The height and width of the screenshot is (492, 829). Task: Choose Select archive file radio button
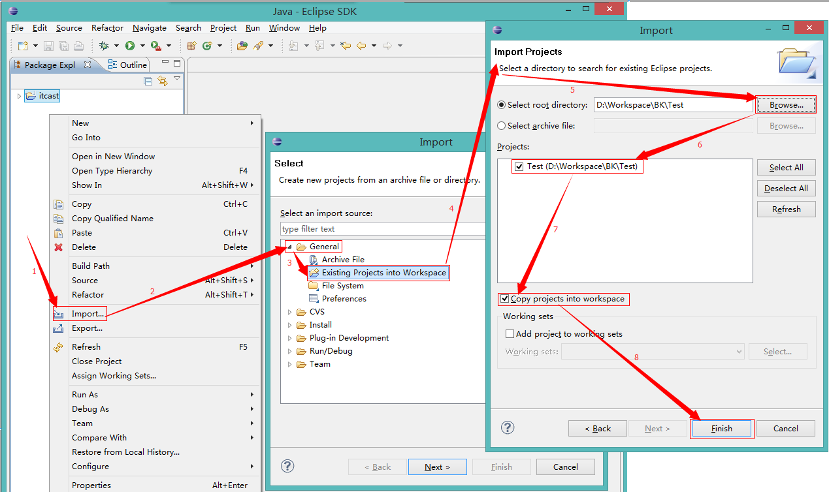(x=502, y=126)
